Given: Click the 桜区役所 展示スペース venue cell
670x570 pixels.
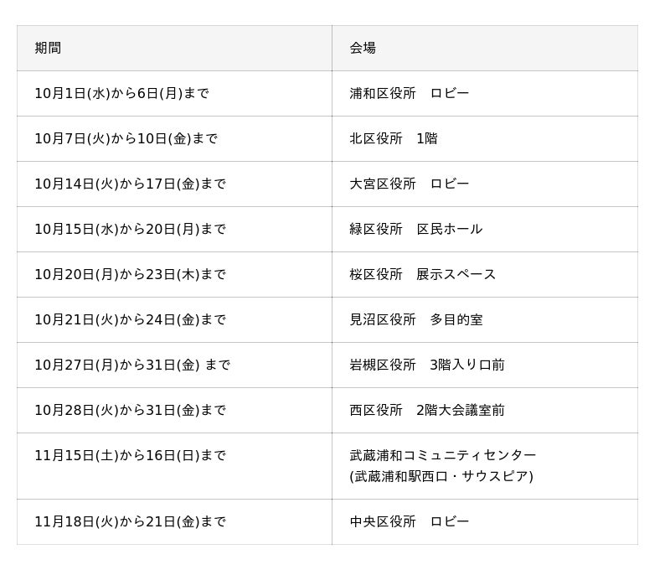Looking at the screenshot, I should tap(422, 274).
